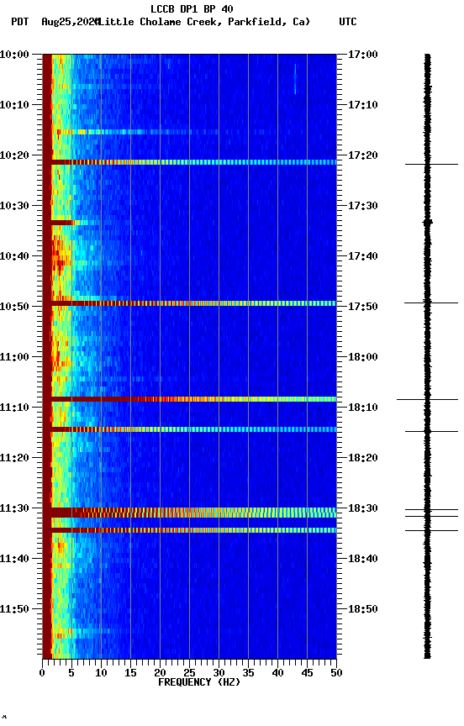Click the seismogram spike marker near 17:21 UTC
Screen dimensions: 464x726
(431, 164)
